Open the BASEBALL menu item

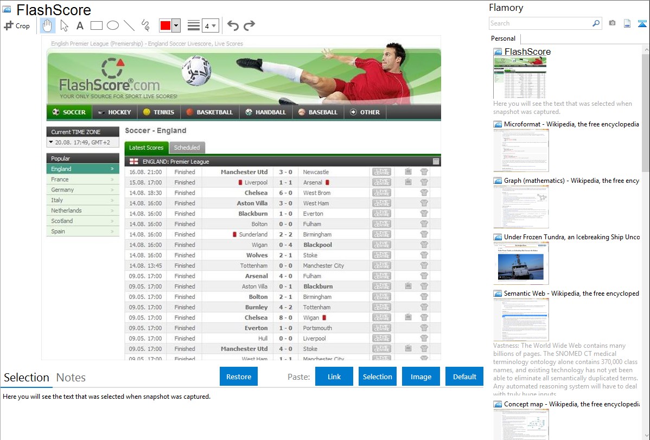[318, 112]
